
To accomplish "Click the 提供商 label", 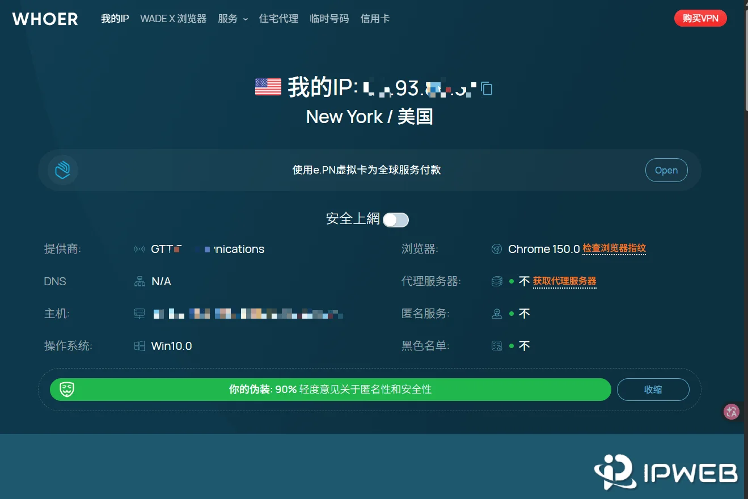I will pos(62,249).
